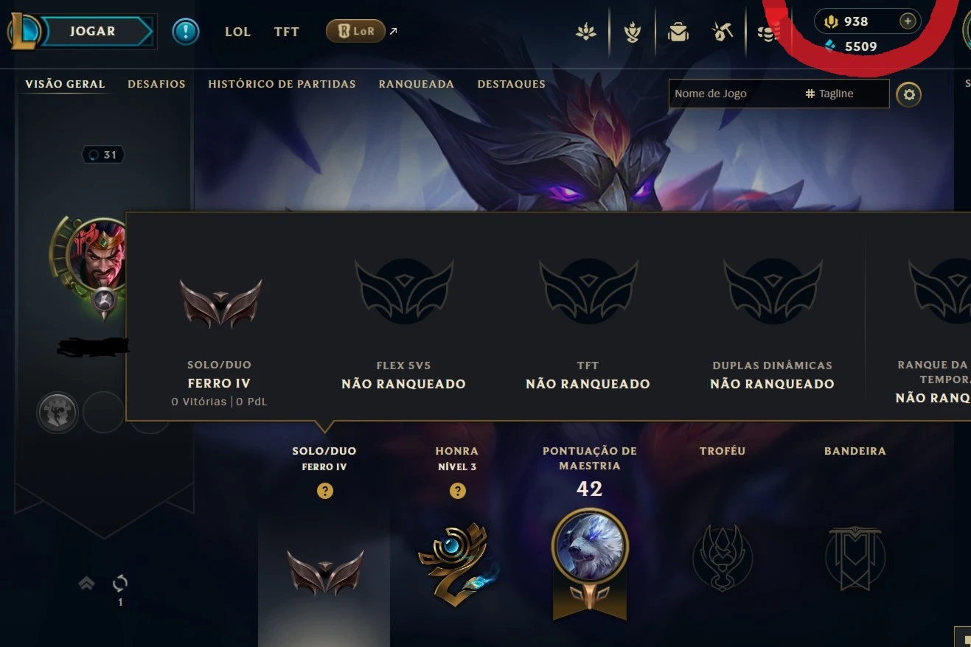971x647 pixels.
Task: Click the refresh icon under the banner
Action: pyautogui.click(x=120, y=584)
